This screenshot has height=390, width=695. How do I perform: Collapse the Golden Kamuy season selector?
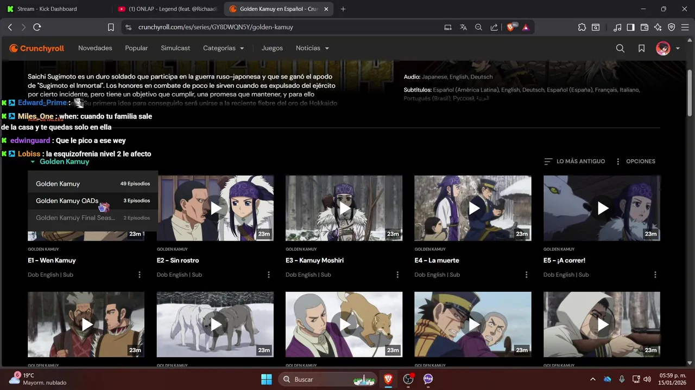click(60, 161)
